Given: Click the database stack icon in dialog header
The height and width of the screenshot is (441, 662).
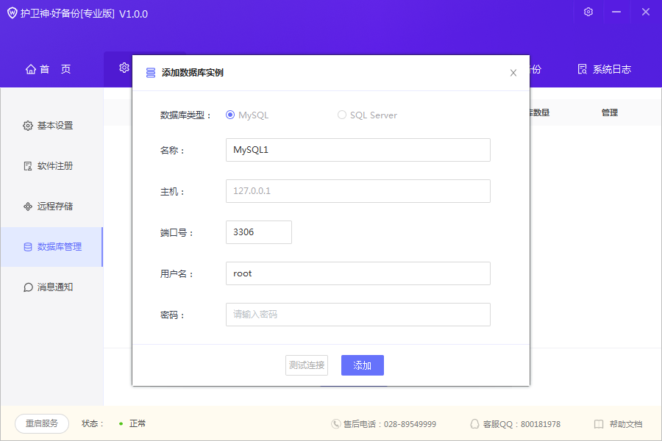Looking at the screenshot, I should click(151, 73).
